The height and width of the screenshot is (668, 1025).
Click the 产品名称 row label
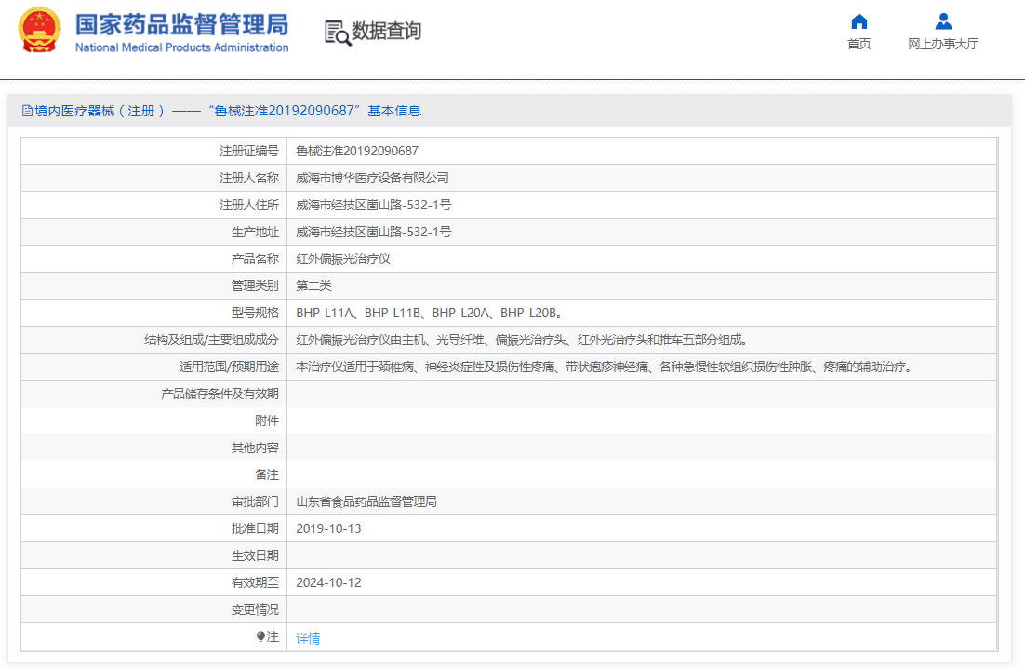[255, 259]
